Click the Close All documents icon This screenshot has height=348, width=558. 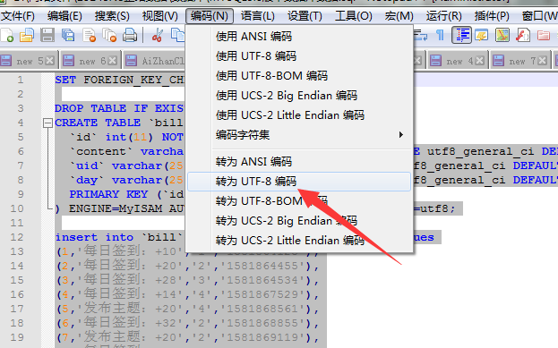[109, 35]
